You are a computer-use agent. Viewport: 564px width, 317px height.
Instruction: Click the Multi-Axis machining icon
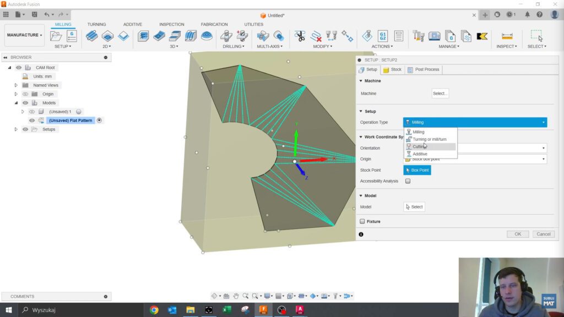point(262,36)
